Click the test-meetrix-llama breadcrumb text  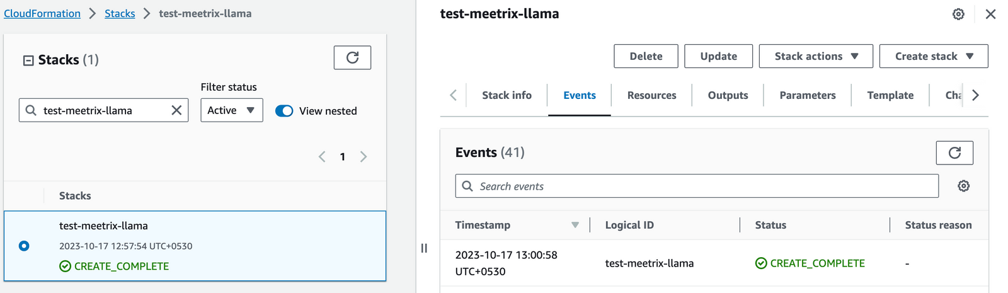tap(205, 13)
